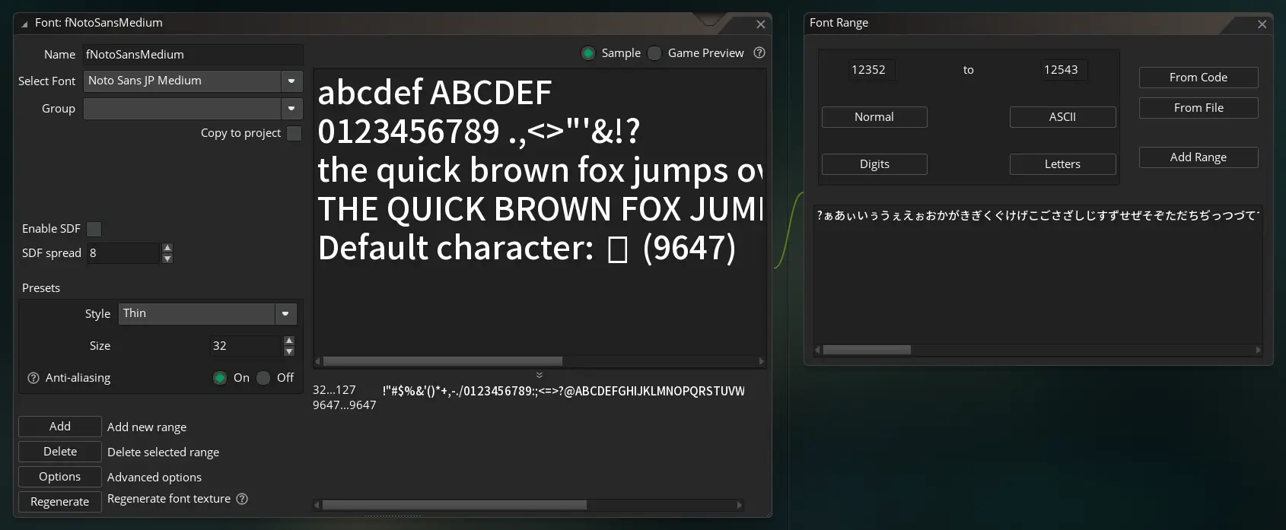Click the Default character sample line

coord(527,248)
